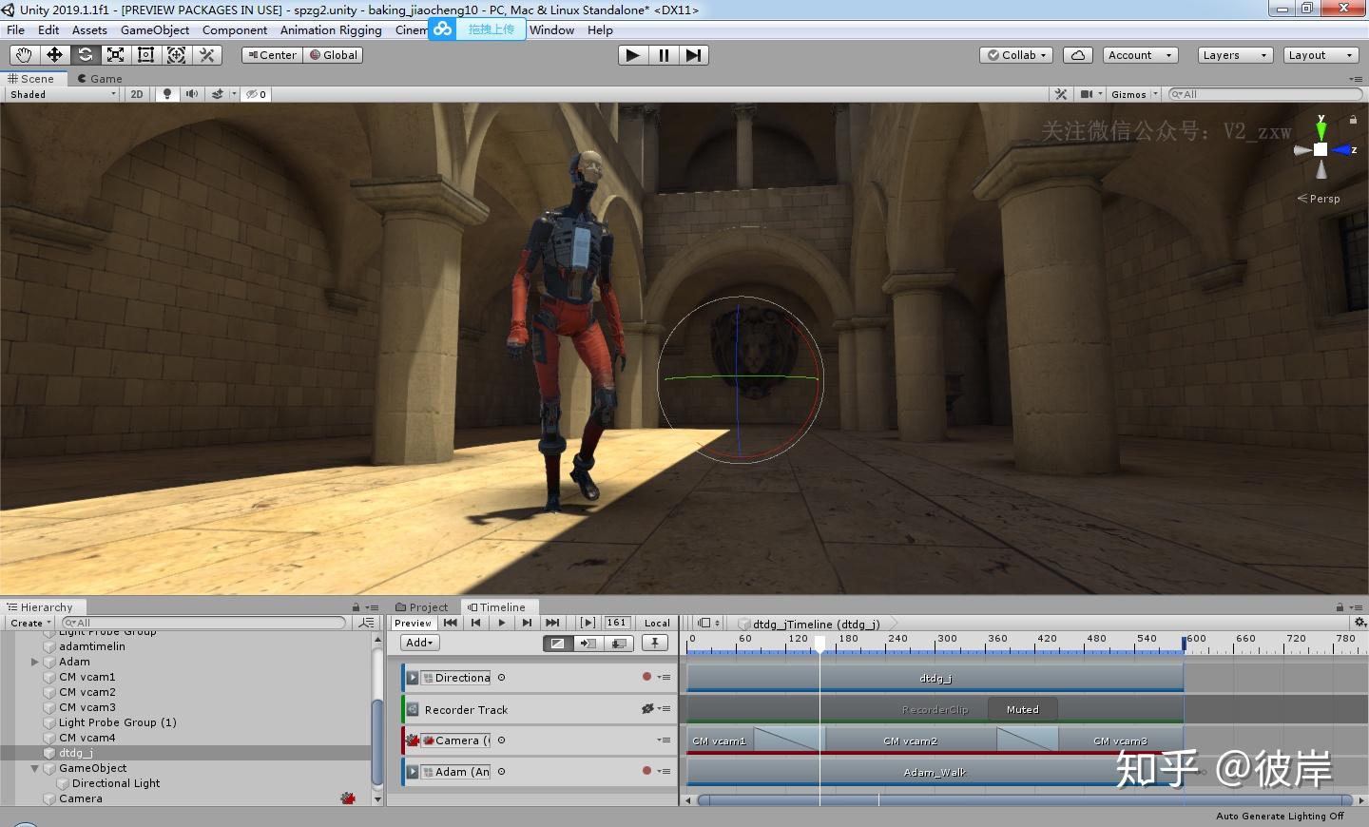Open the Layers dropdown
Image resolution: width=1369 pixels, height=827 pixels.
(x=1234, y=55)
